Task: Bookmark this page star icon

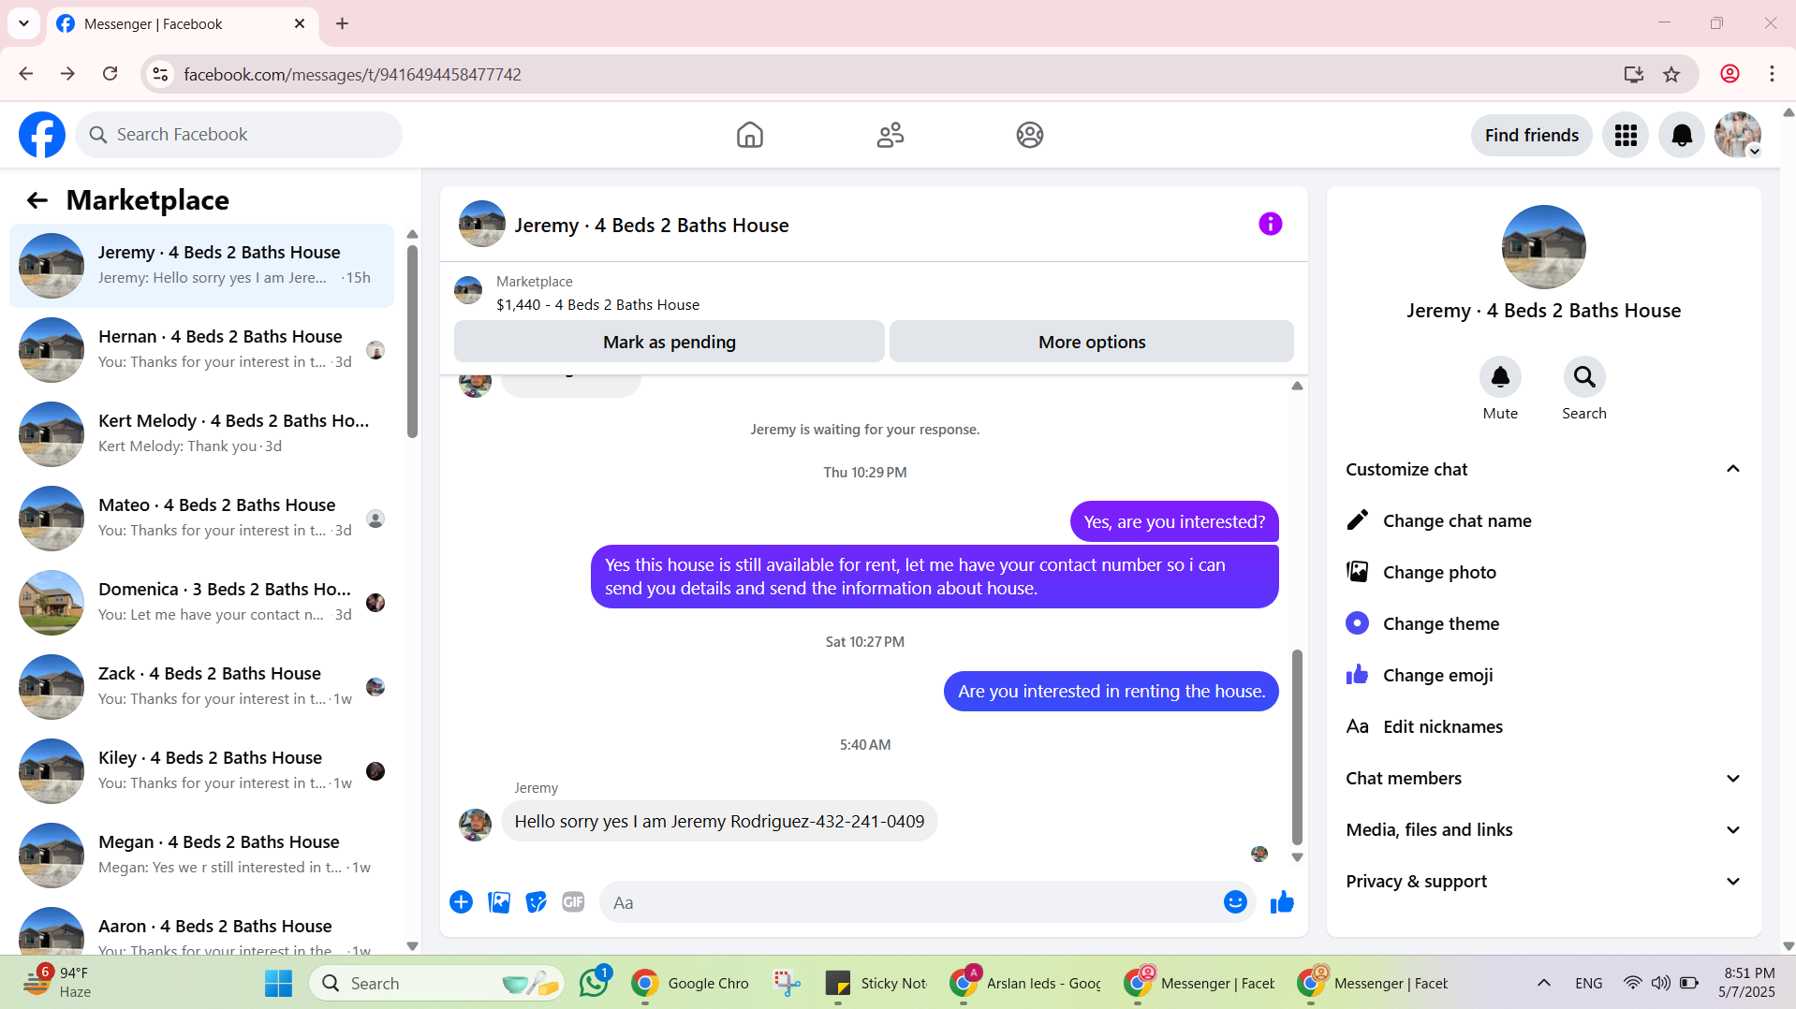Action: (1671, 74)
